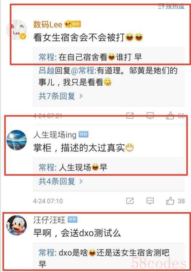Tap the crown 铁粉 badge beside 数码Lee
This screenshot has width=191, height=272.
click(x=73, y=24)
